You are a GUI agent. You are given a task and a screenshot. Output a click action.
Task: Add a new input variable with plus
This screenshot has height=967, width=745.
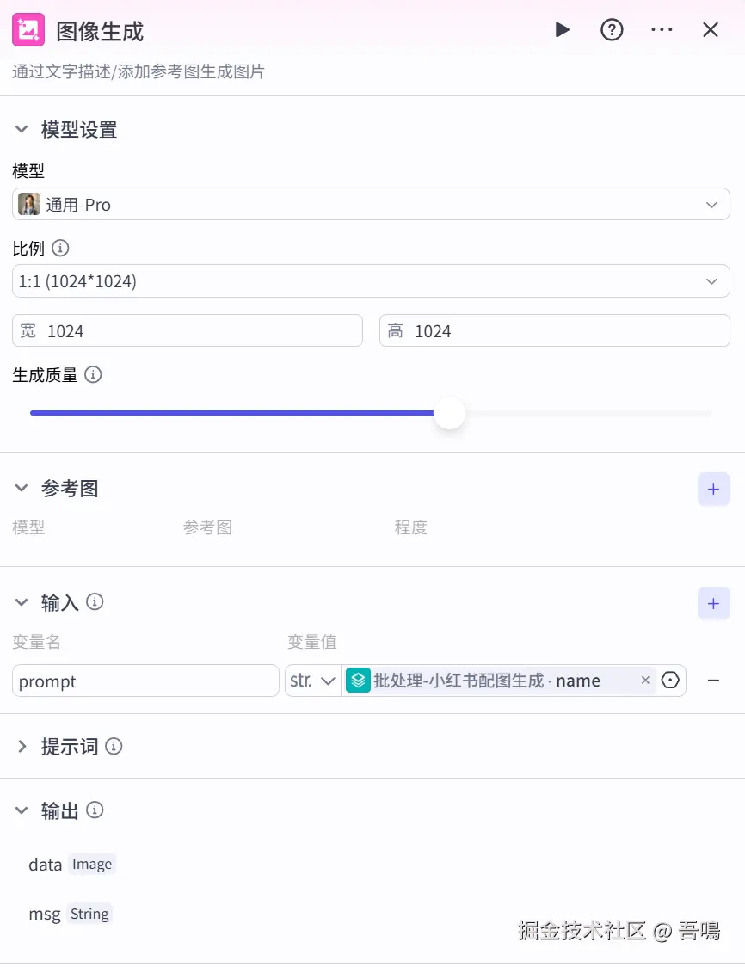click(x=713, y=603)
